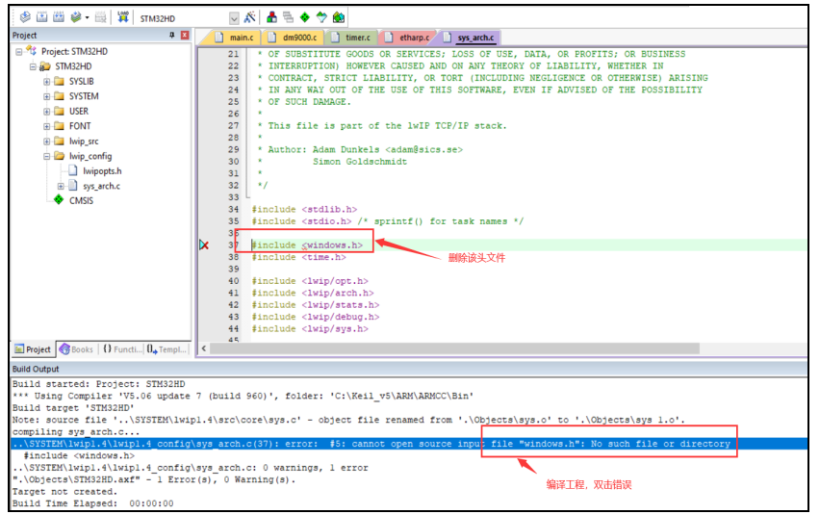Viewport: 820px width, 515px height.
Task: Close the Project panel
Action: pos(185,36)
